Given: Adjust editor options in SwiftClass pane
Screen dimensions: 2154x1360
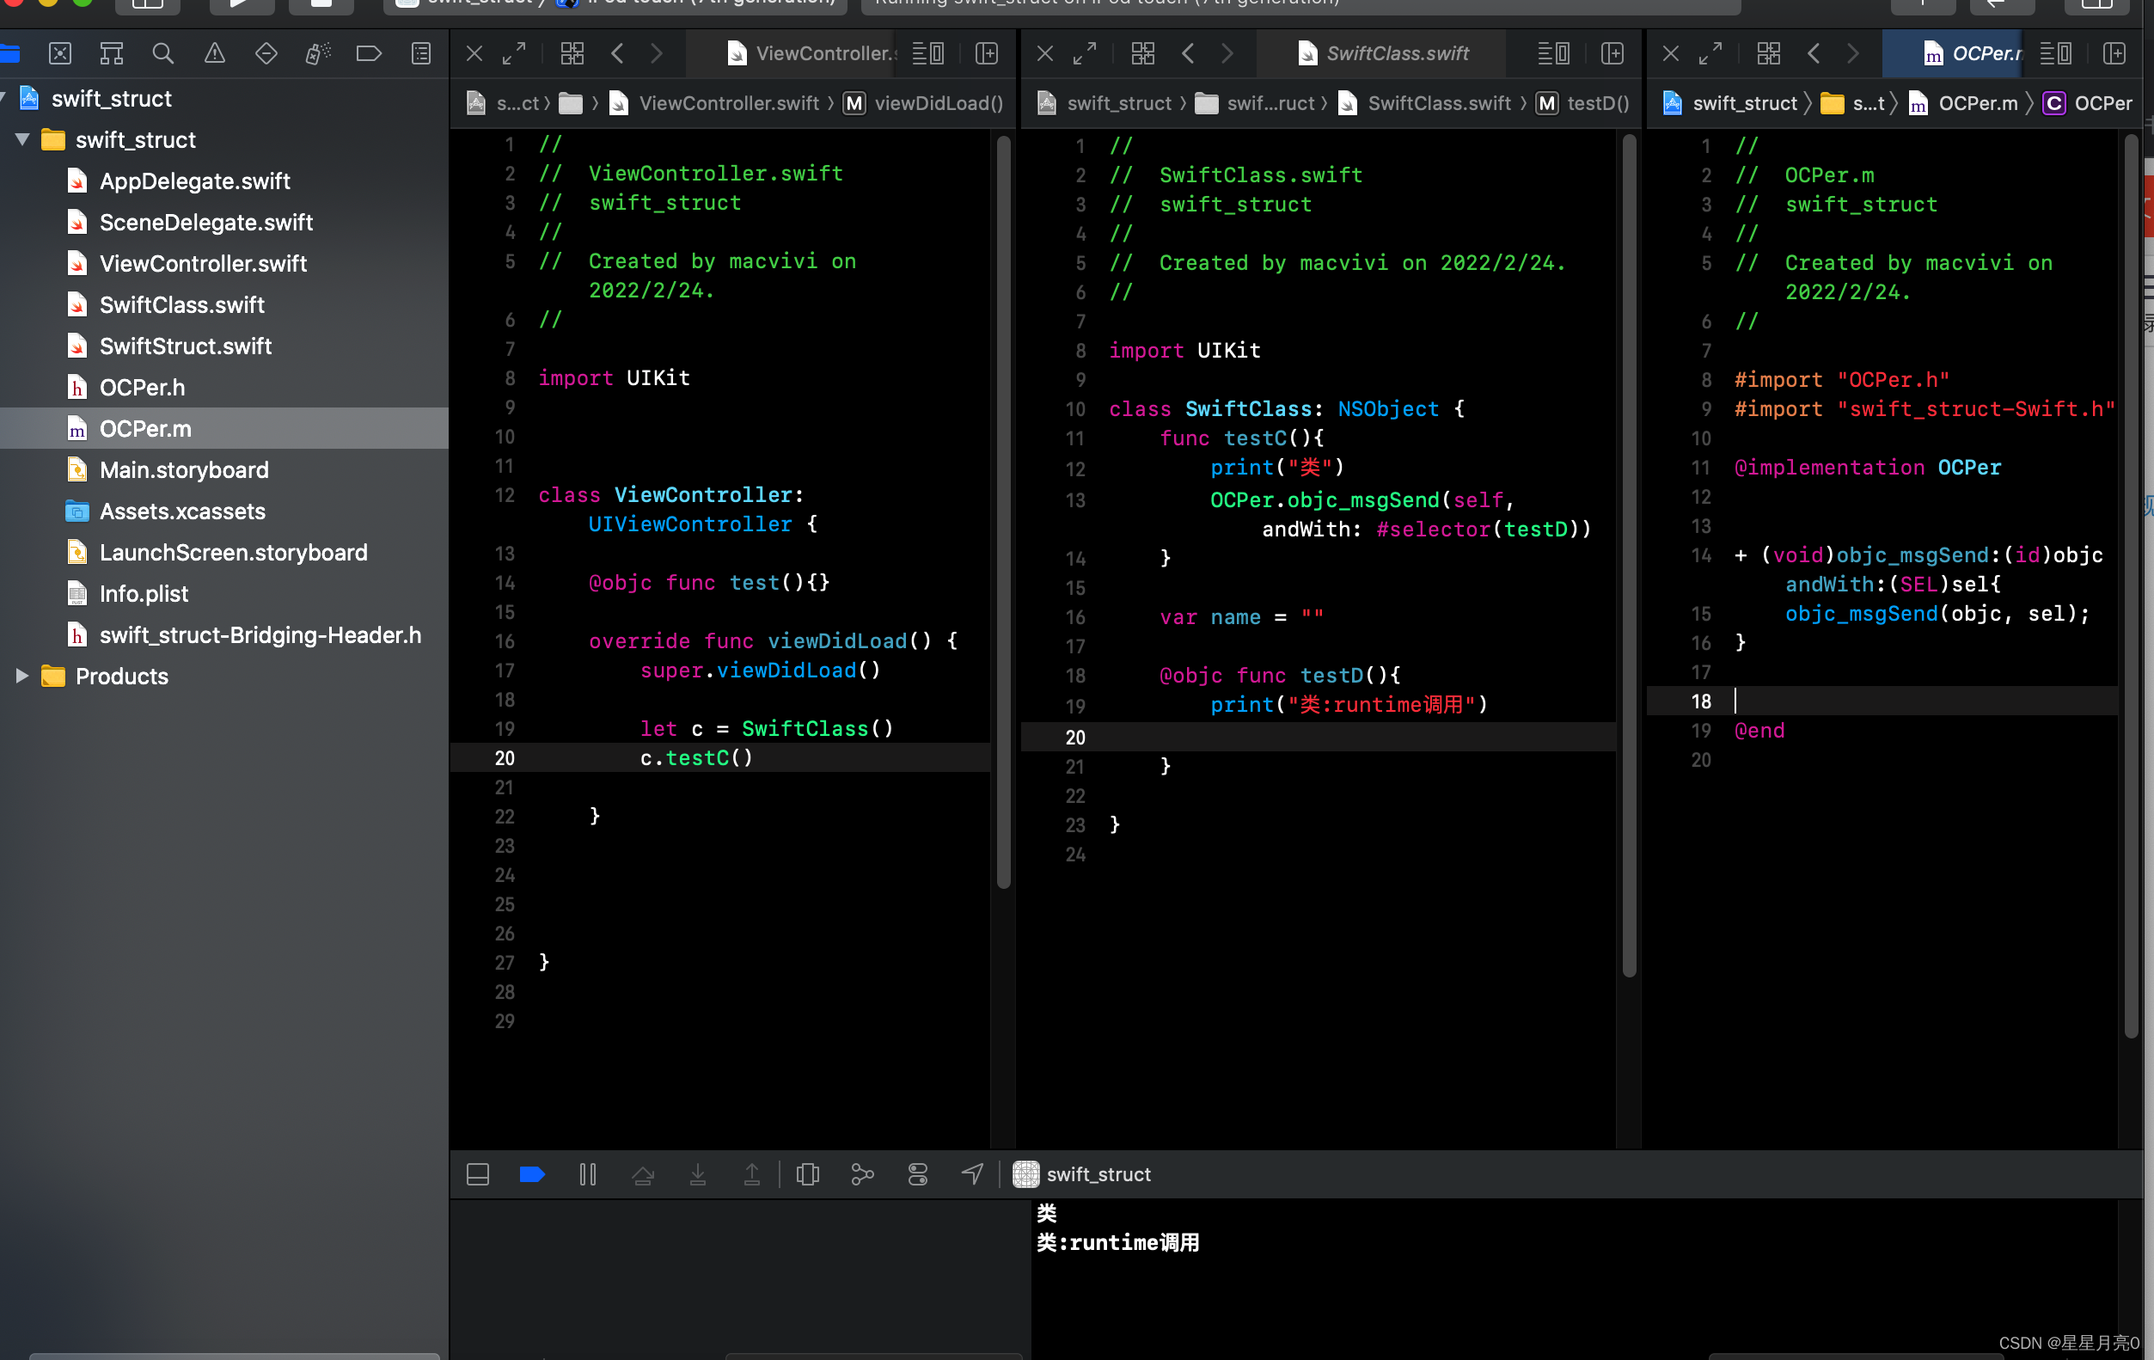Looking at the screenshot, I should click(x=1554, y=53).
